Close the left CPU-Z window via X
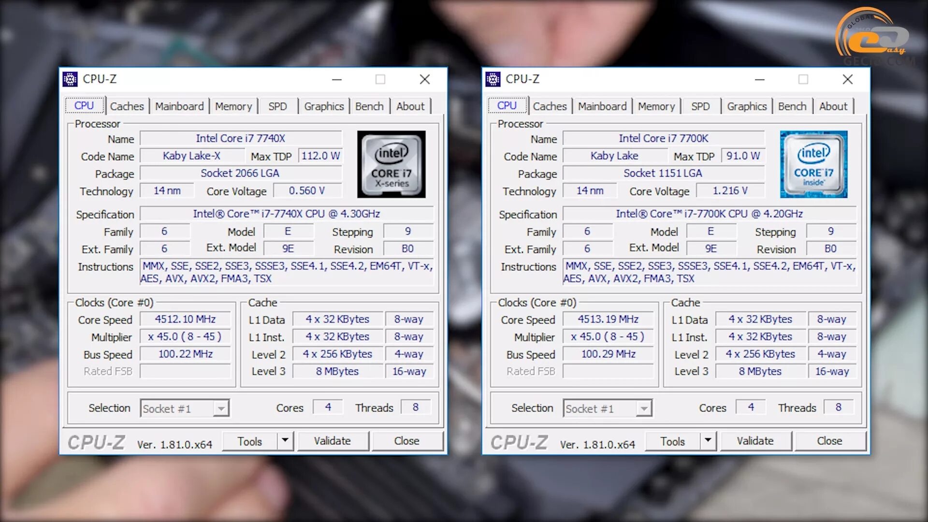 point(425,79)
